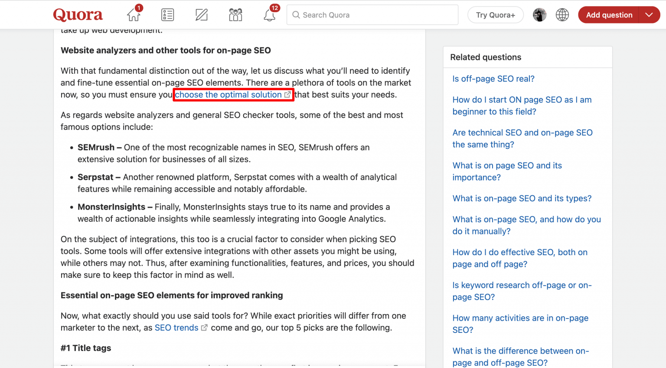Open your profile avatar picture
This screenshot has width=666, height=368.
539,14
